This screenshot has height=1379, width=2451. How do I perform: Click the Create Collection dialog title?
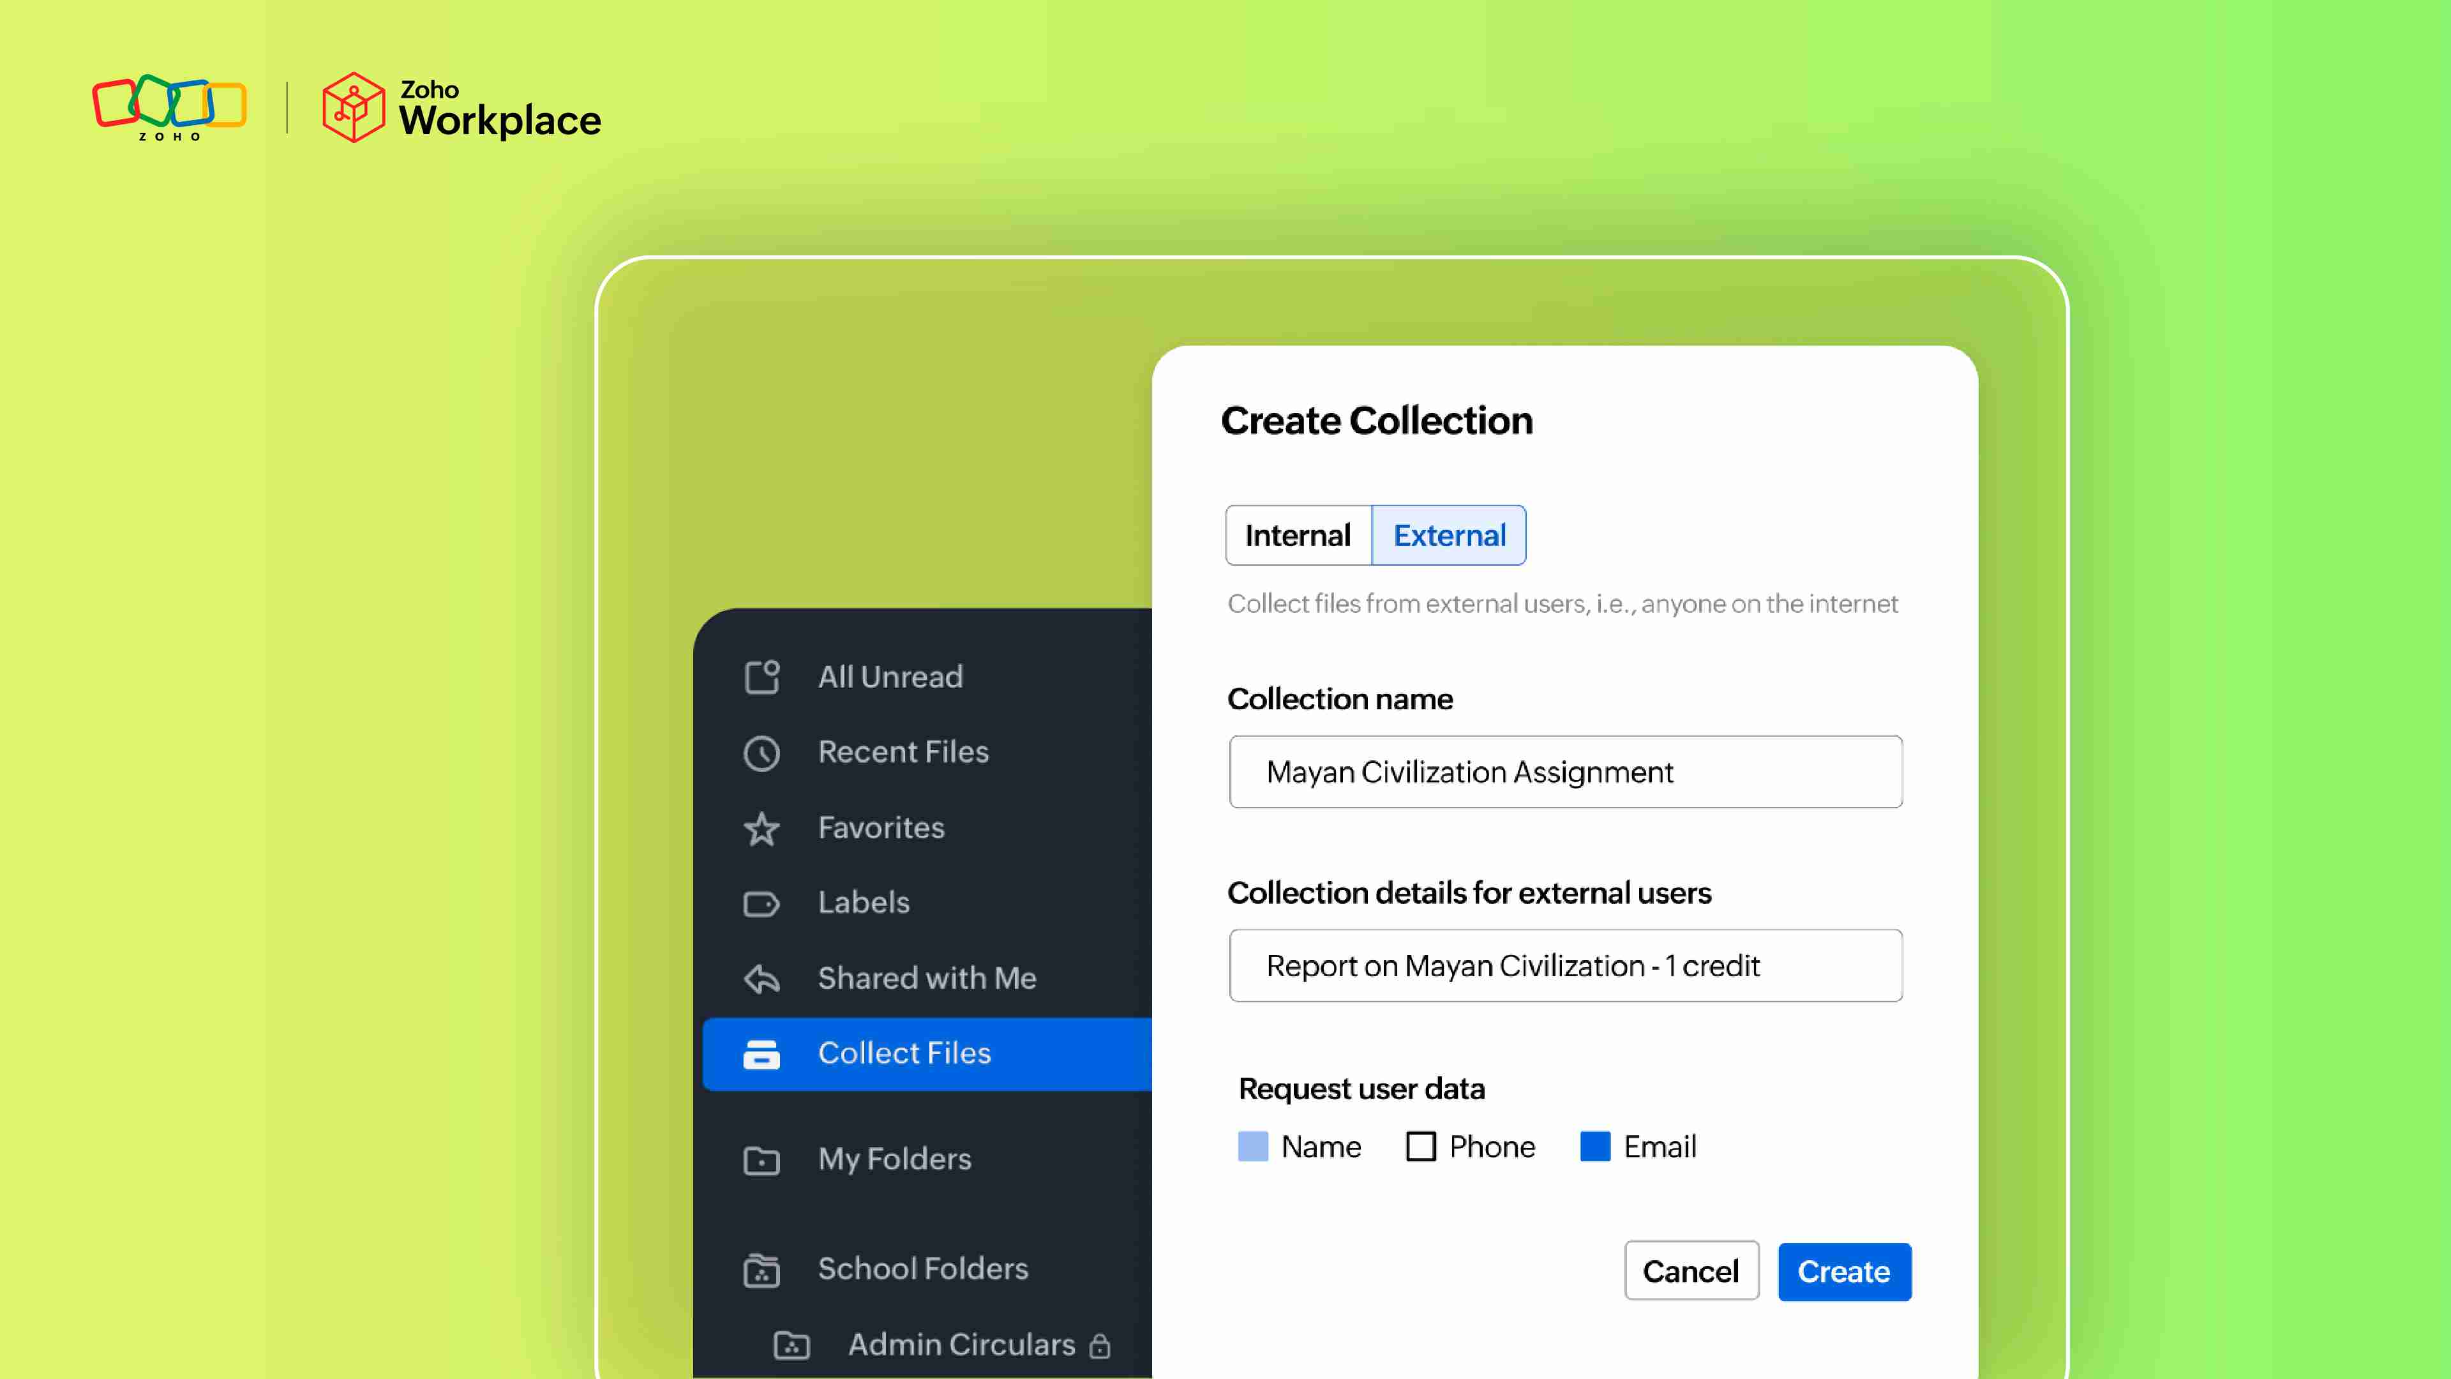click(x=1377, y=421)
